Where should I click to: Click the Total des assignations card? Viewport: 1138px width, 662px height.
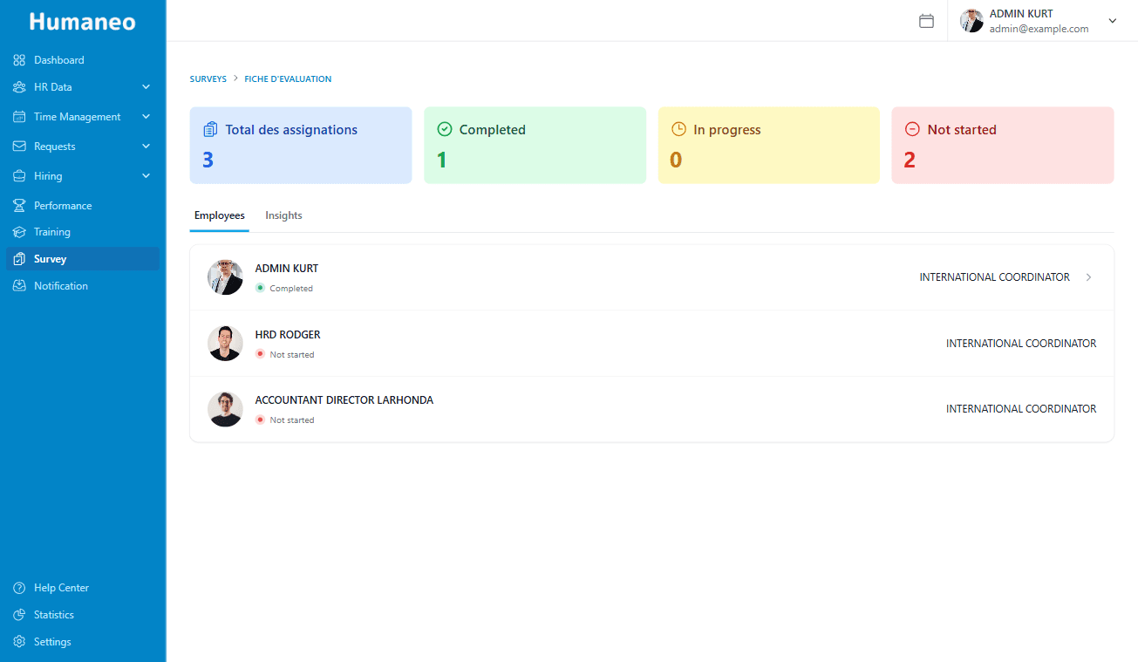[x=301, y=146]
